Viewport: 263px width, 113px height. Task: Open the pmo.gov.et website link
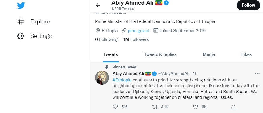tap(138, 31)
